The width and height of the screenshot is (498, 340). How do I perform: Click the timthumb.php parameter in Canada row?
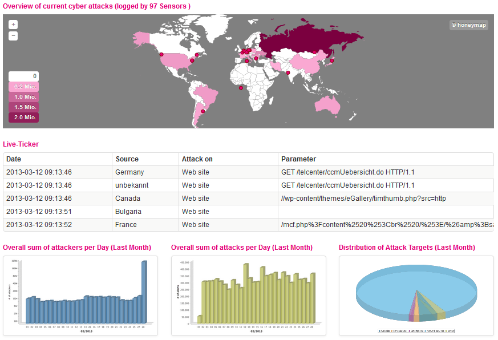coord(386,199)
